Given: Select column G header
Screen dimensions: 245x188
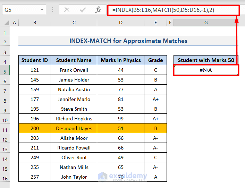Looking at the screenshot, I should [206, 23].
